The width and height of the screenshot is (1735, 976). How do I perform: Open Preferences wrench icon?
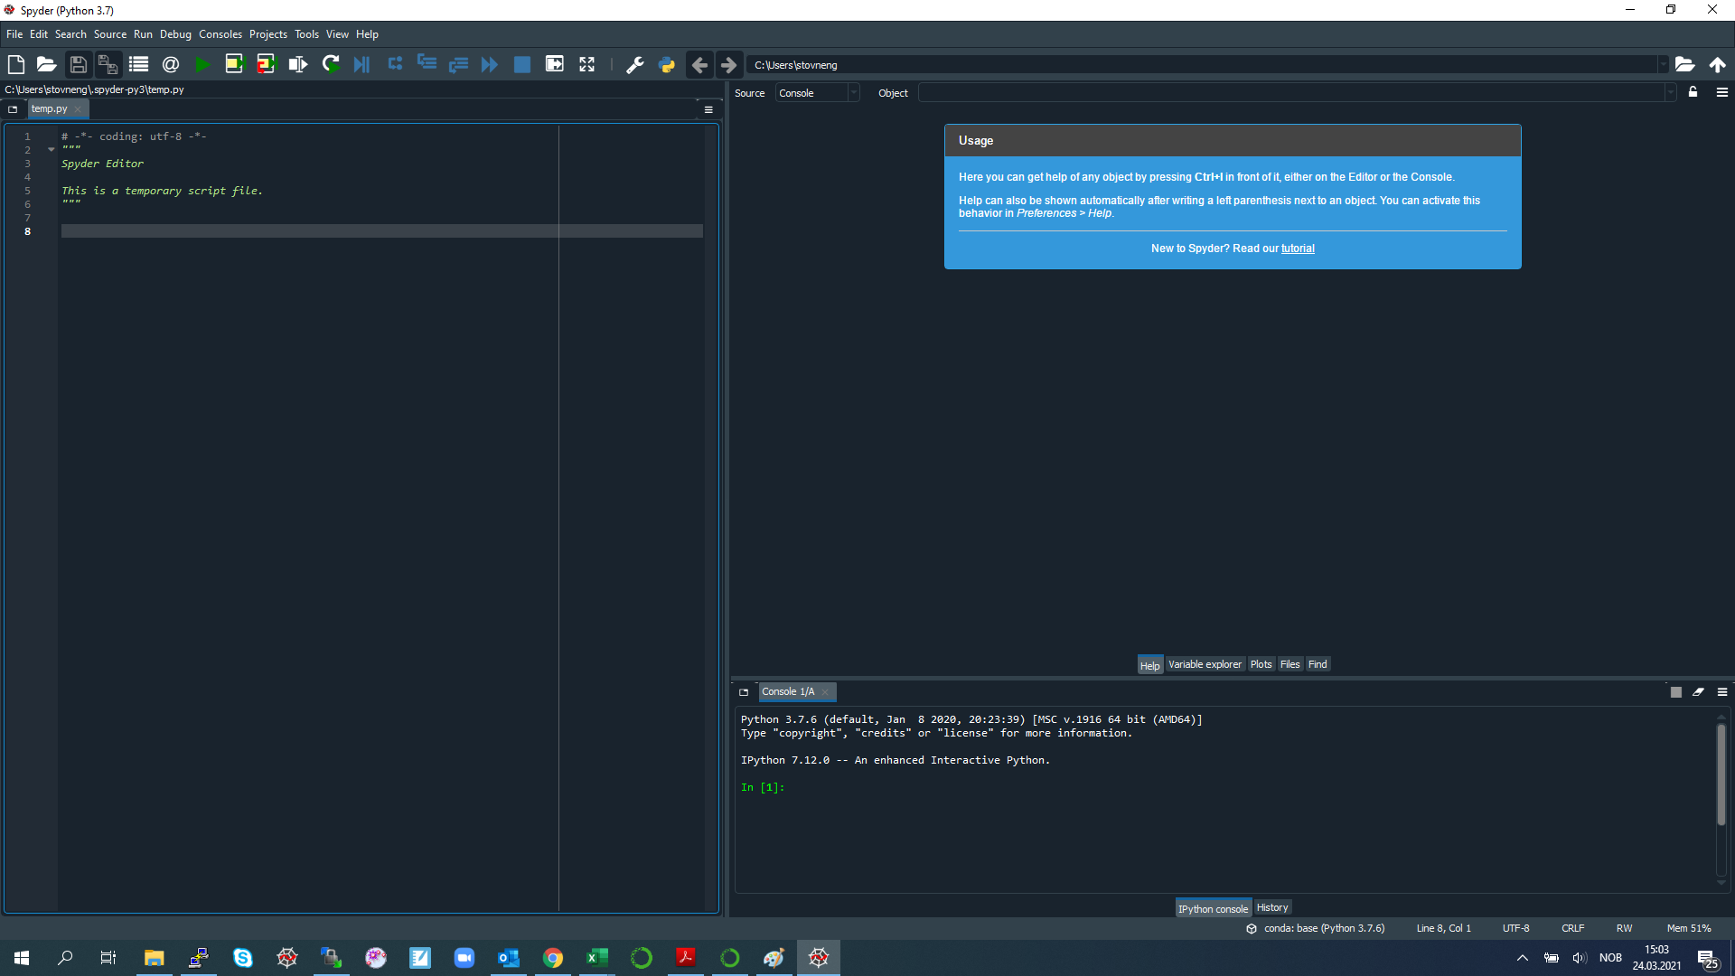(635, 64)
